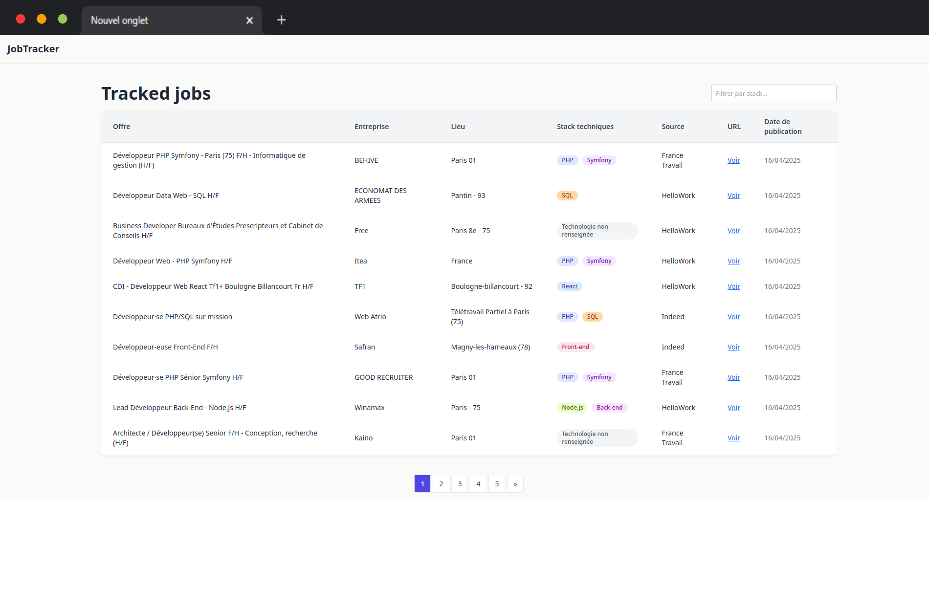
Task: Select the Nouvel onglet browser tab
Action: tap(147, 21)
